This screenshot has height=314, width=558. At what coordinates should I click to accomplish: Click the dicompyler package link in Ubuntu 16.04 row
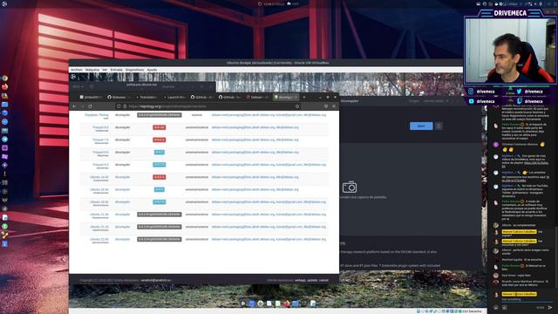pos(122,189)
